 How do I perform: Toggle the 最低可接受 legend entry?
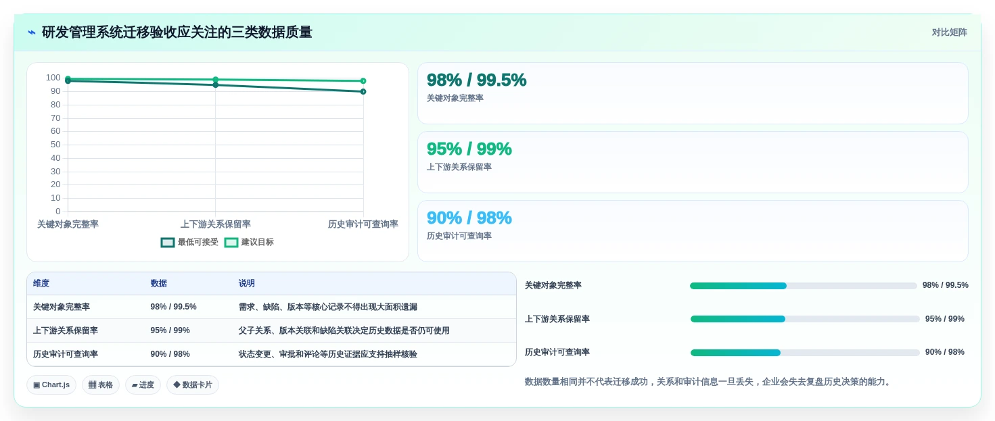pos(189,242)
